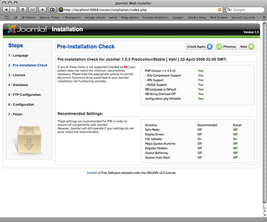Viewport: 267px width, 222px height.
Task: Click the vertical page scrollbar thumb
Action: [x=265, y=112]
